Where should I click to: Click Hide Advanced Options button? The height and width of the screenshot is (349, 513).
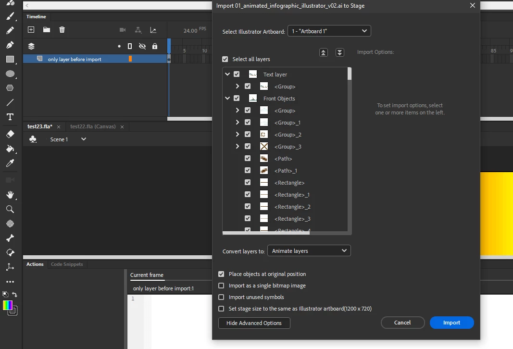pos(254,323)
